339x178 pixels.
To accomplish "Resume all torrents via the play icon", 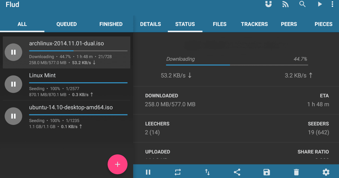I will point(320,4).
